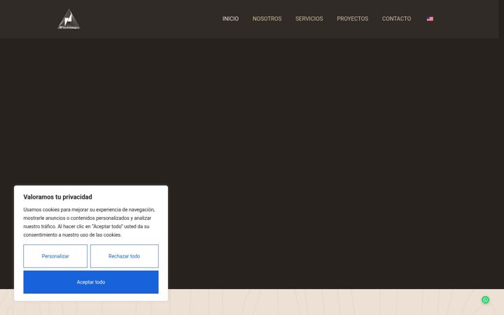Screen dimensions: 504x315
Task: Open WhatsApp chat bubble icon
Action: click(x=485, y=300)
